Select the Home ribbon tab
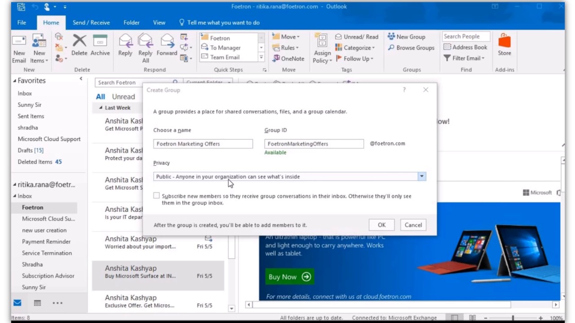Screen dimensions: 575x323 51,22
